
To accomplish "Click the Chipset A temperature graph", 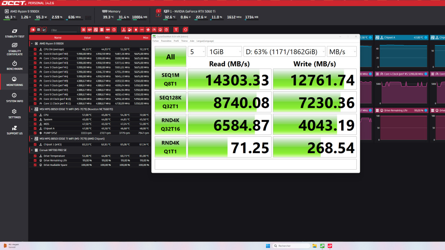I will pyautogui.click(x=403, y=56).
